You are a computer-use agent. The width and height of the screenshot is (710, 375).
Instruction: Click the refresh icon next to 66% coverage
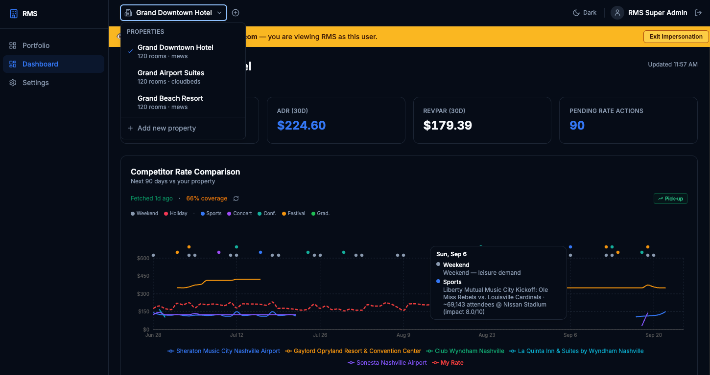[236, 199]
